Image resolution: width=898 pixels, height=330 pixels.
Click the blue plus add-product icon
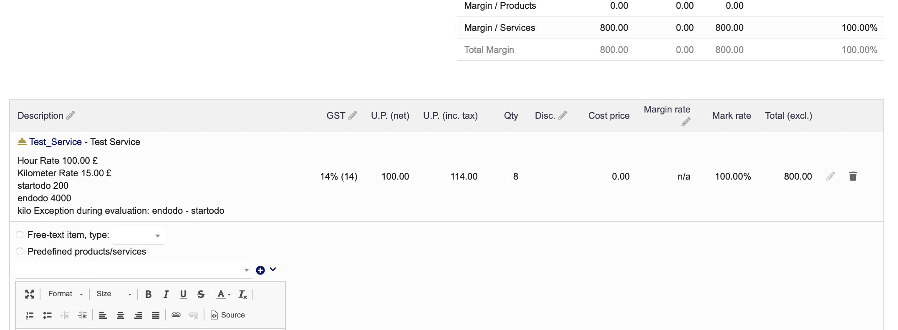pyautogui.click(x=260, y=270)
